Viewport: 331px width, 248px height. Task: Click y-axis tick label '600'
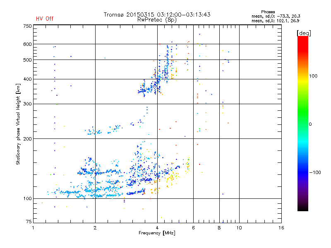(x=27, y=44)
